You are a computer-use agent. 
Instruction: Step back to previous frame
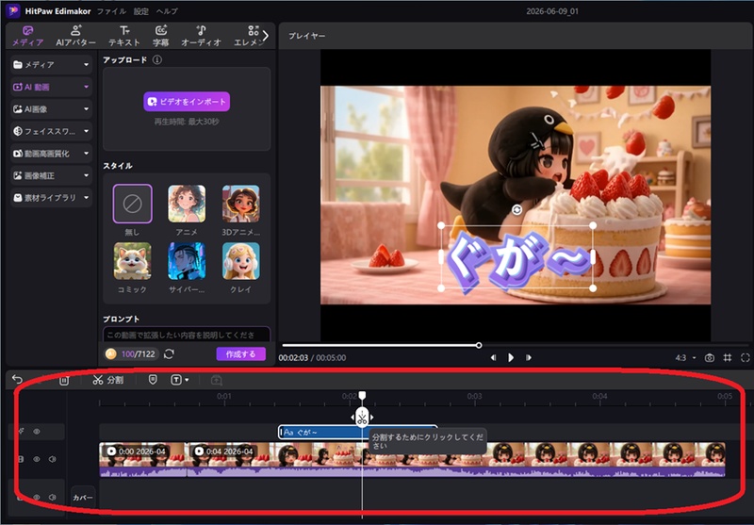pyautogui.click(x=493, y=357)
